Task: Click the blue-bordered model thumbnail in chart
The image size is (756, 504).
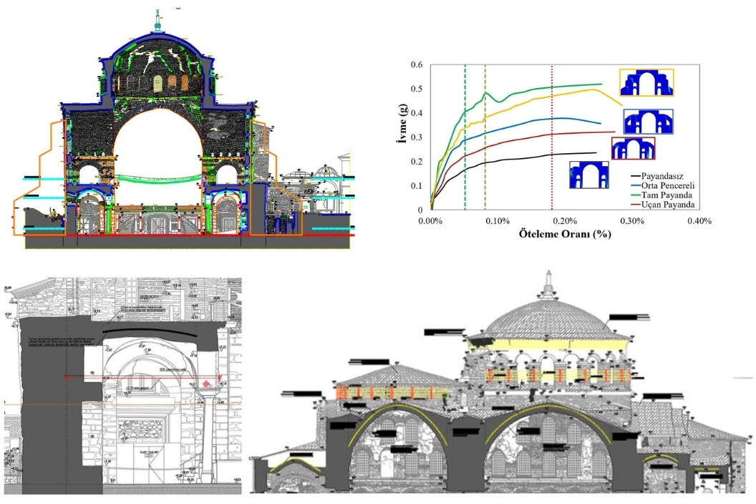Action: [x=648, y=122]
